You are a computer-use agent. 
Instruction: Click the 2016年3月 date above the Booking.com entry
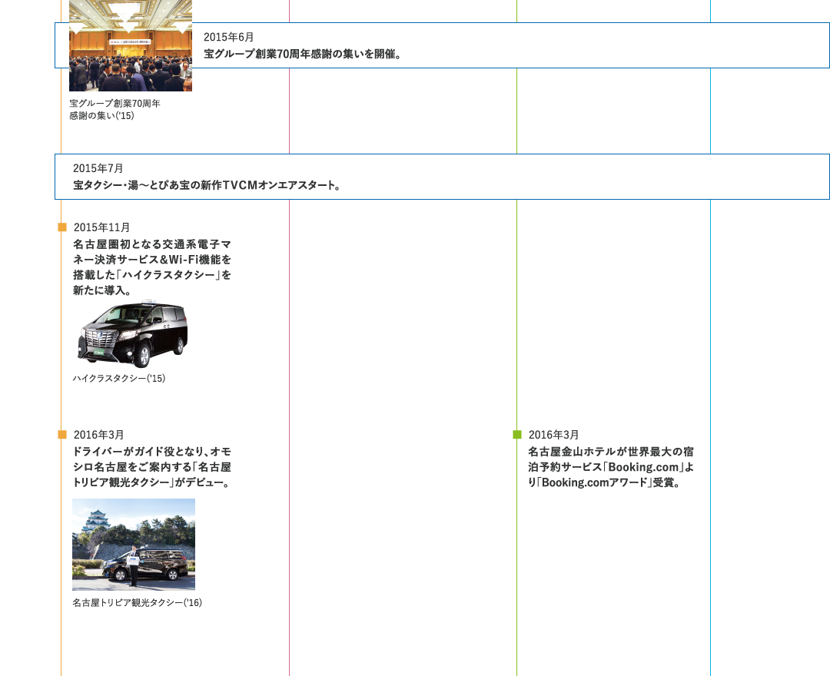[x=553, y=435]
